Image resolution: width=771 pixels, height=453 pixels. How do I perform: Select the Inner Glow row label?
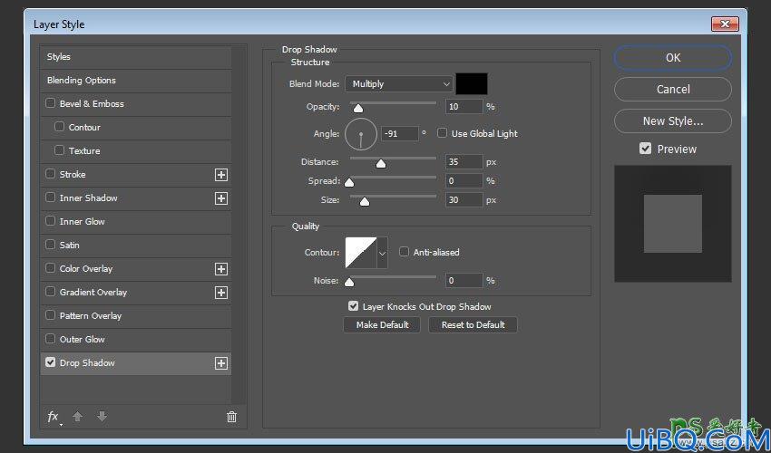pos(83,222)
